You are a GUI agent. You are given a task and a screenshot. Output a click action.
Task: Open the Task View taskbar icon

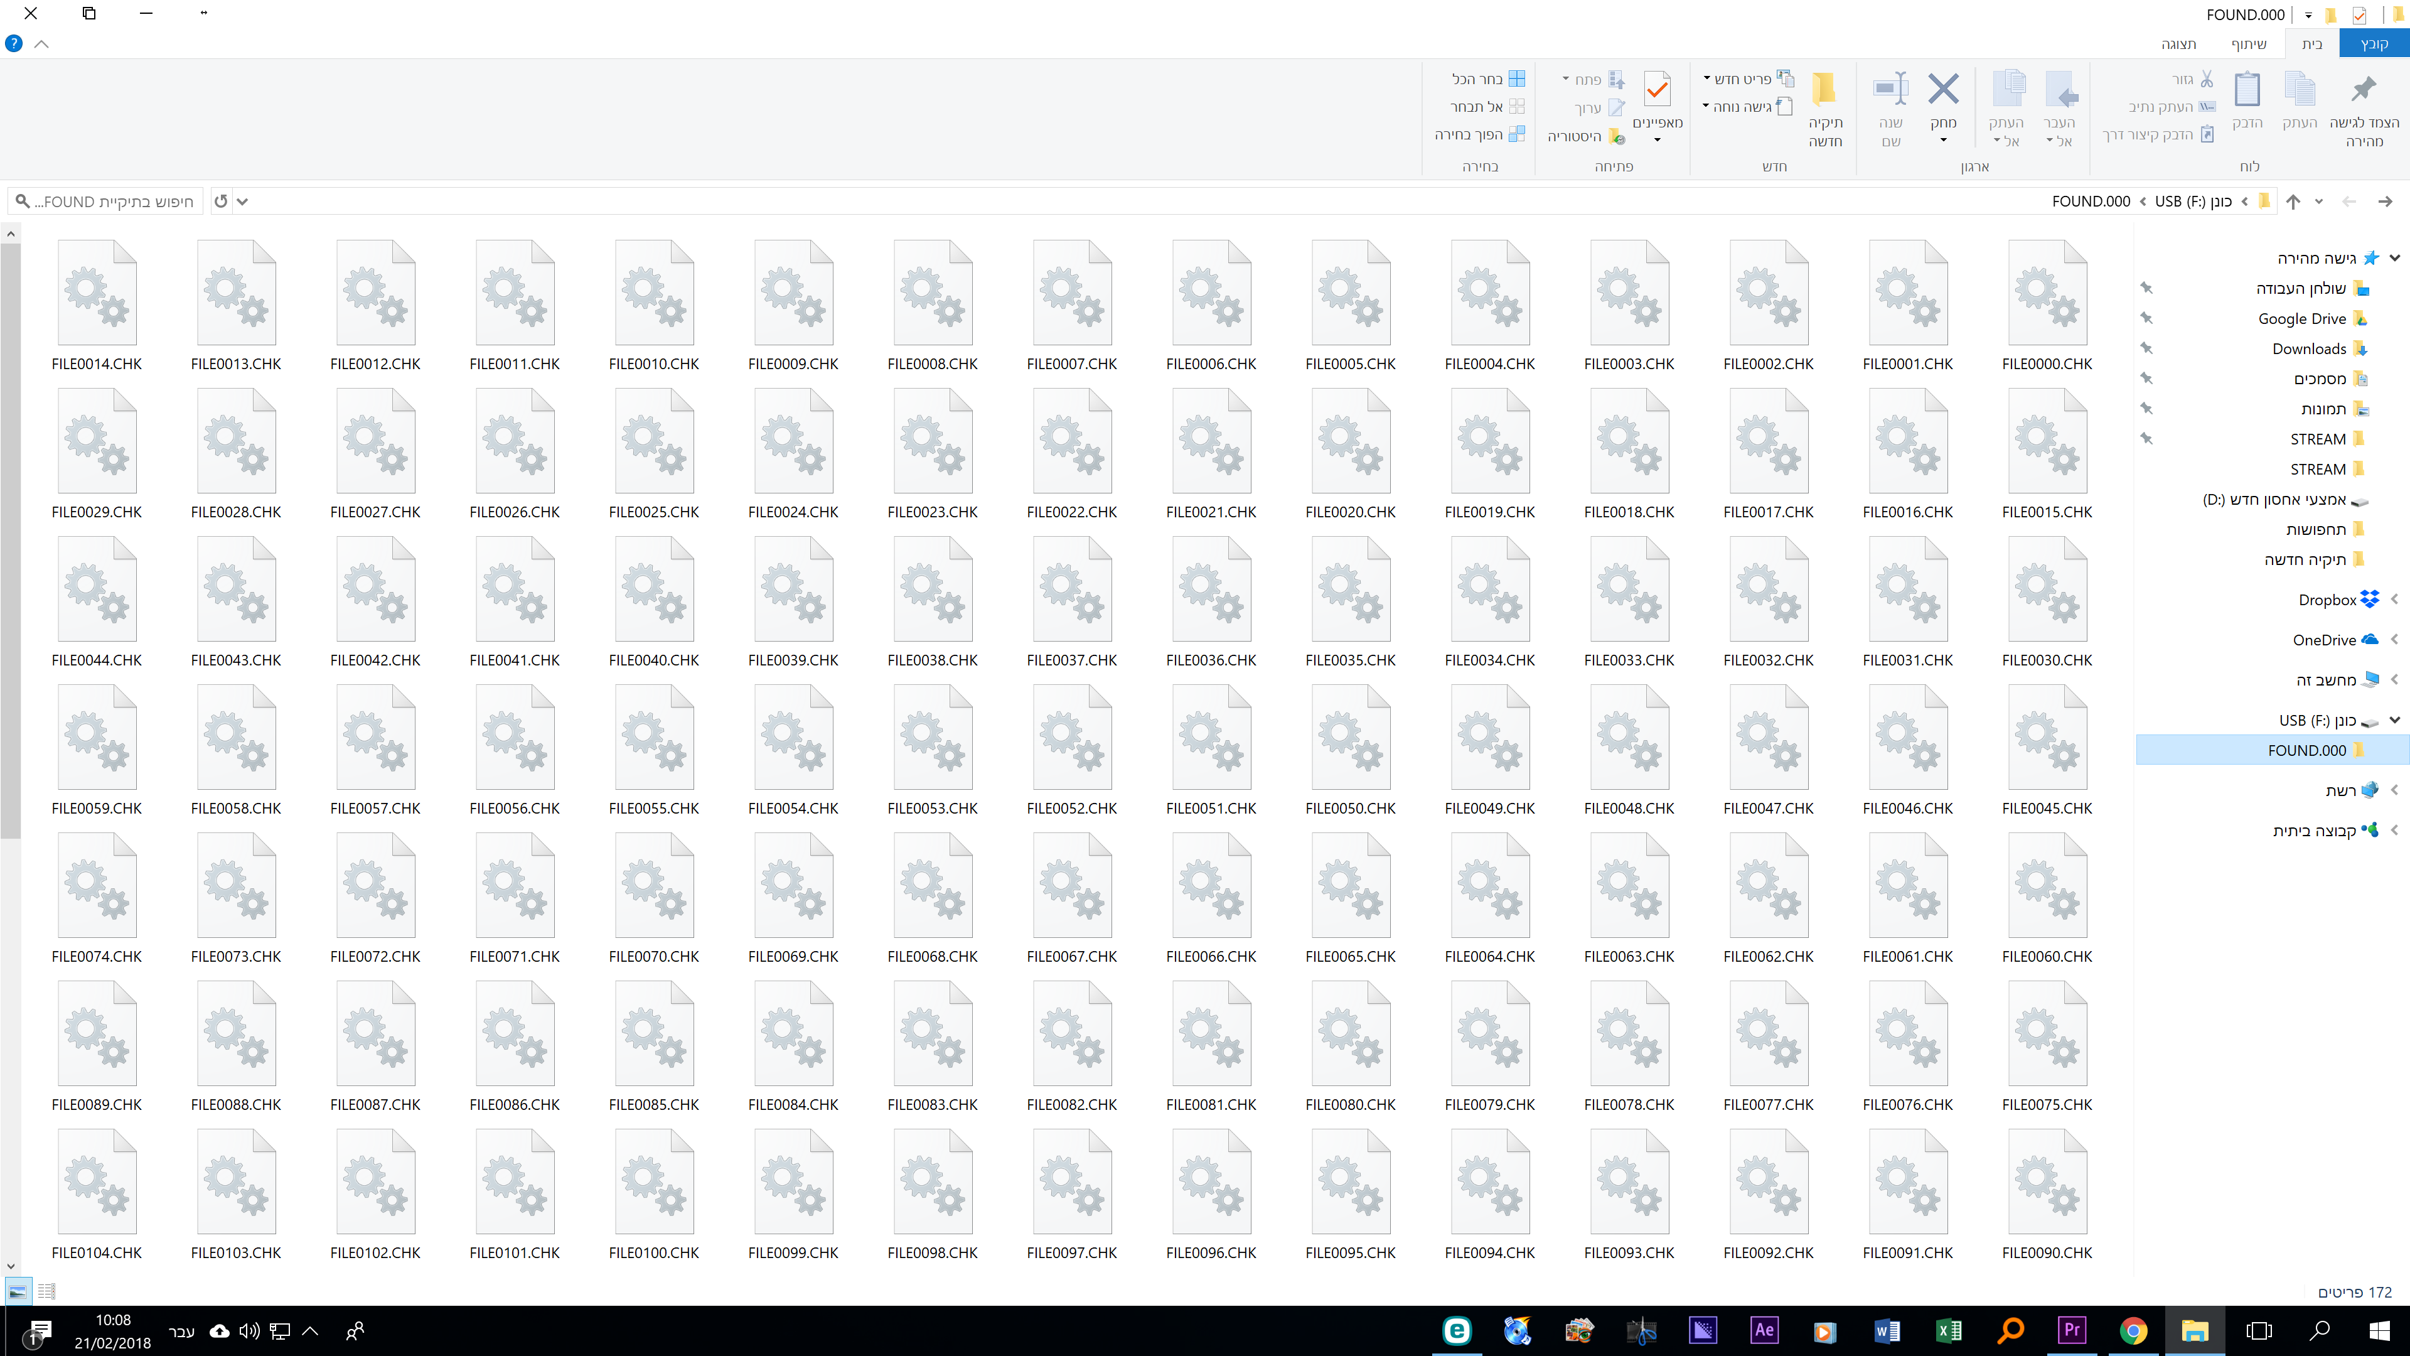click(x=2259, y=1330)
